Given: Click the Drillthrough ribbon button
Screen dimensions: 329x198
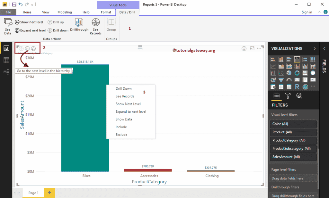Looking at the screenshot, I should point(79,25).
